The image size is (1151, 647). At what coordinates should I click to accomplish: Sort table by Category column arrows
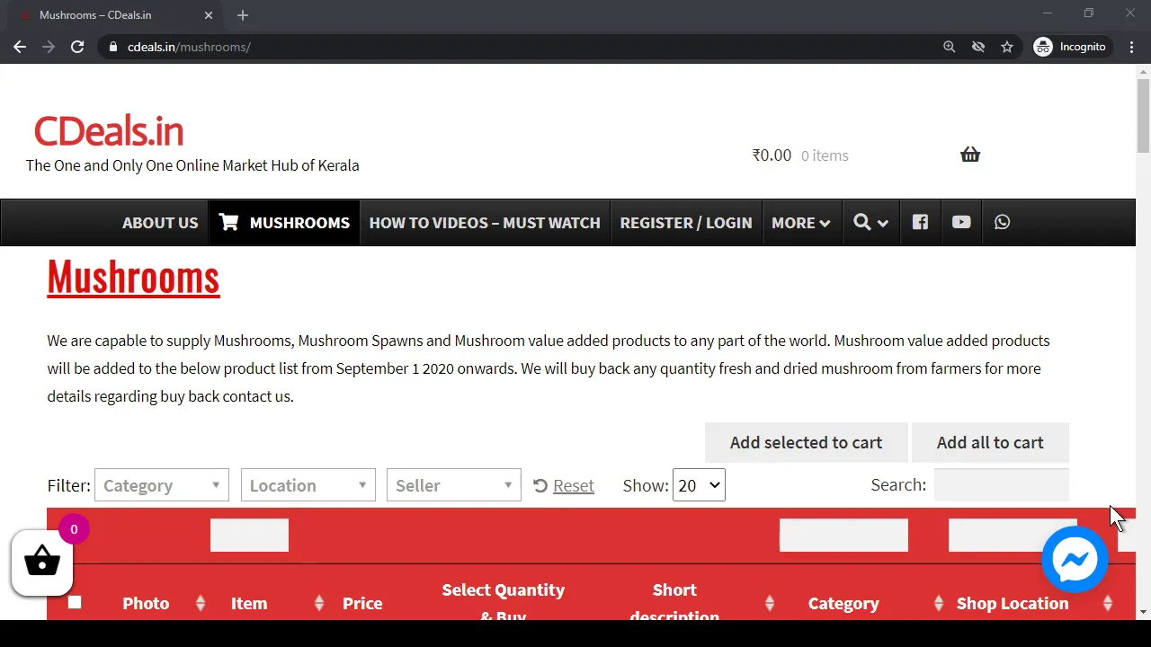click(939, 603)
